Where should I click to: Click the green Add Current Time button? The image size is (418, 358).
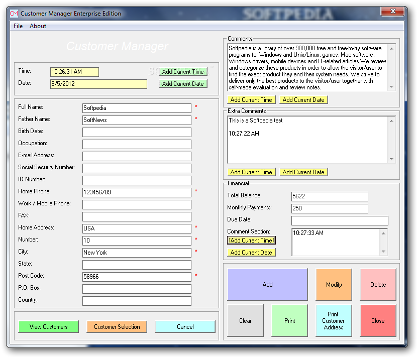tap(183, 72)
